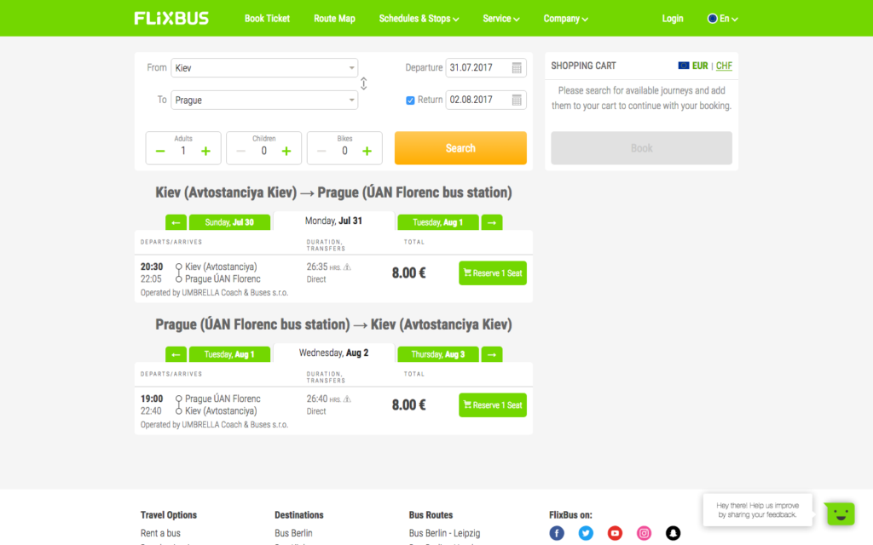Open the Departure date calendar icon

(x=517, y=68)
